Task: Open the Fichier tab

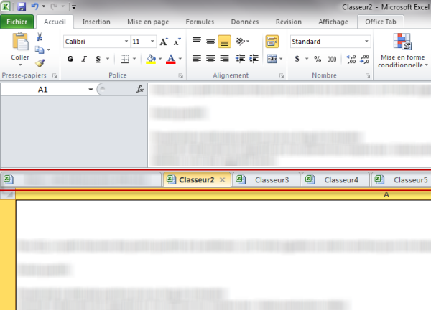Action: [x=17, y=22]
